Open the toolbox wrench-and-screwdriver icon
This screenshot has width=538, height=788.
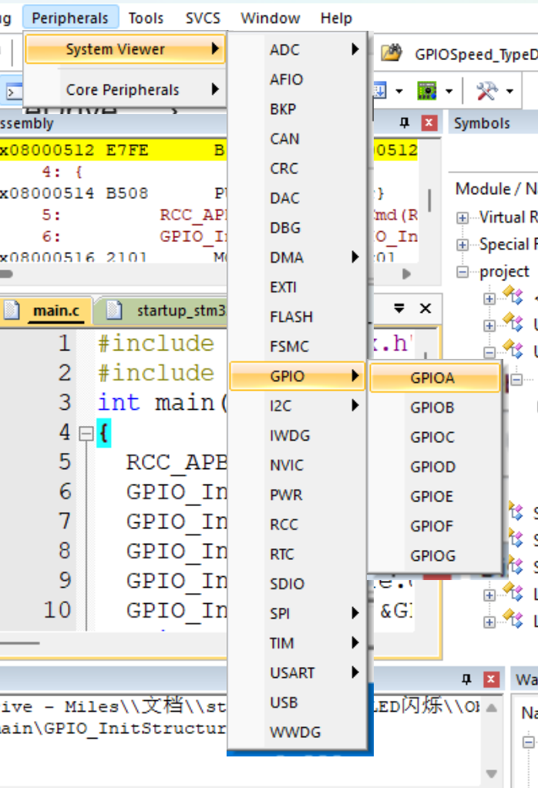pyautogui.click(x=486, y=92)
